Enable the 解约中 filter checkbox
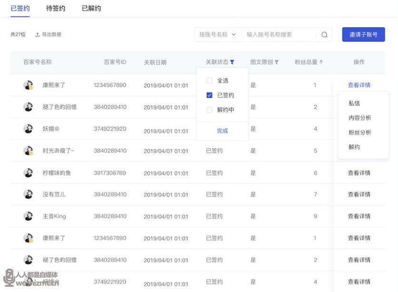Image resolution: width=398 pixels, height=292 pixels. coord(209,110)
